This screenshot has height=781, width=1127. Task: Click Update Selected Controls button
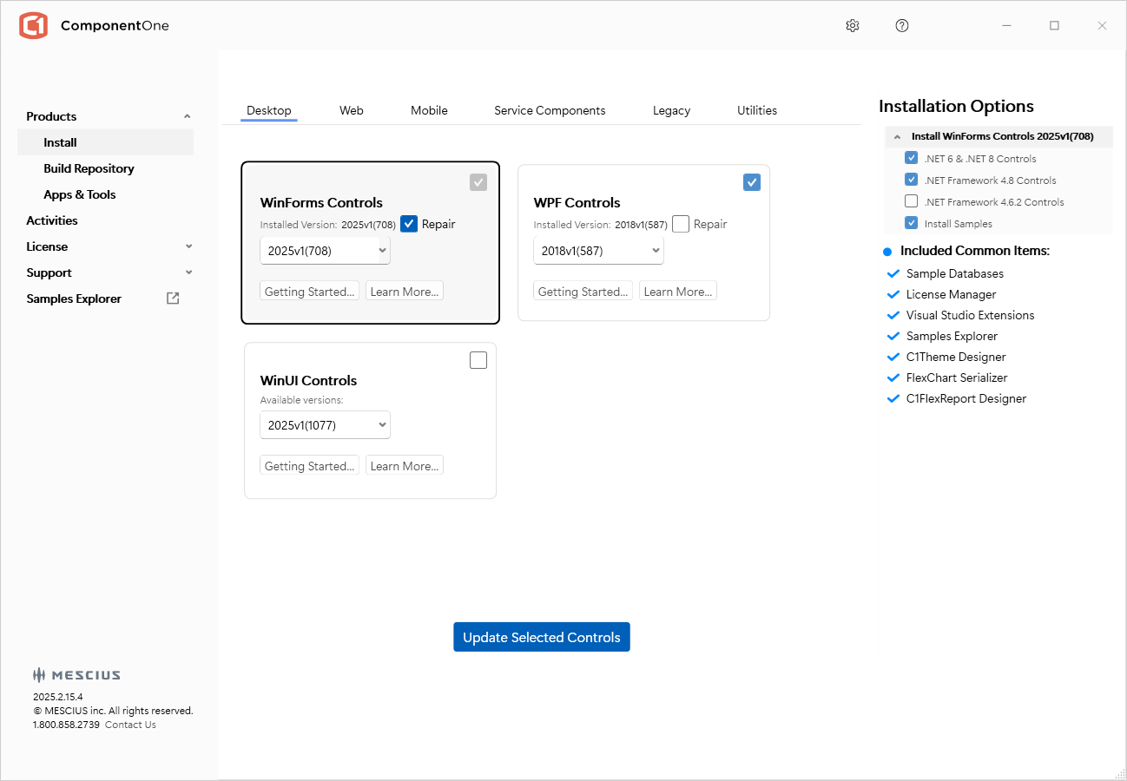pos(542,637)
